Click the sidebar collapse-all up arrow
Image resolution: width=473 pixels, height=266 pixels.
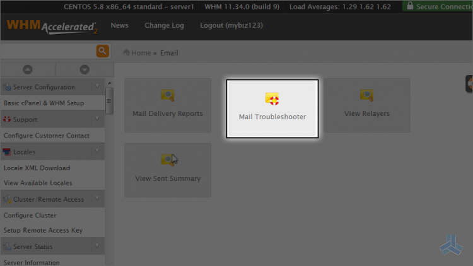point(28,70)
